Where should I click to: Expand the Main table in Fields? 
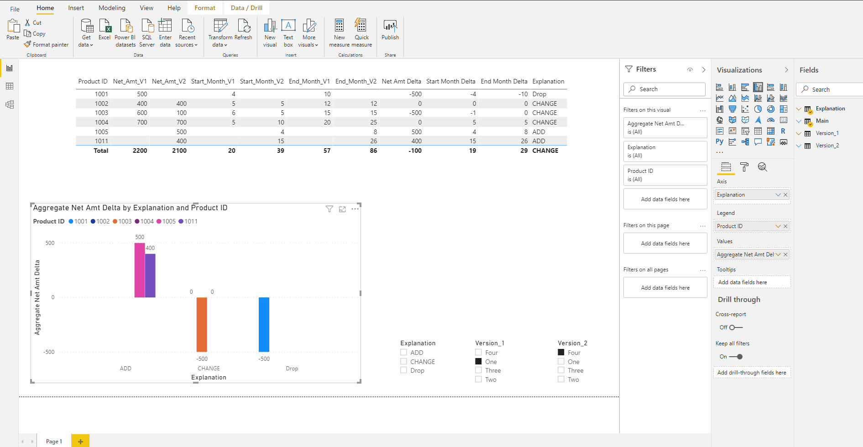click(799, 121)
